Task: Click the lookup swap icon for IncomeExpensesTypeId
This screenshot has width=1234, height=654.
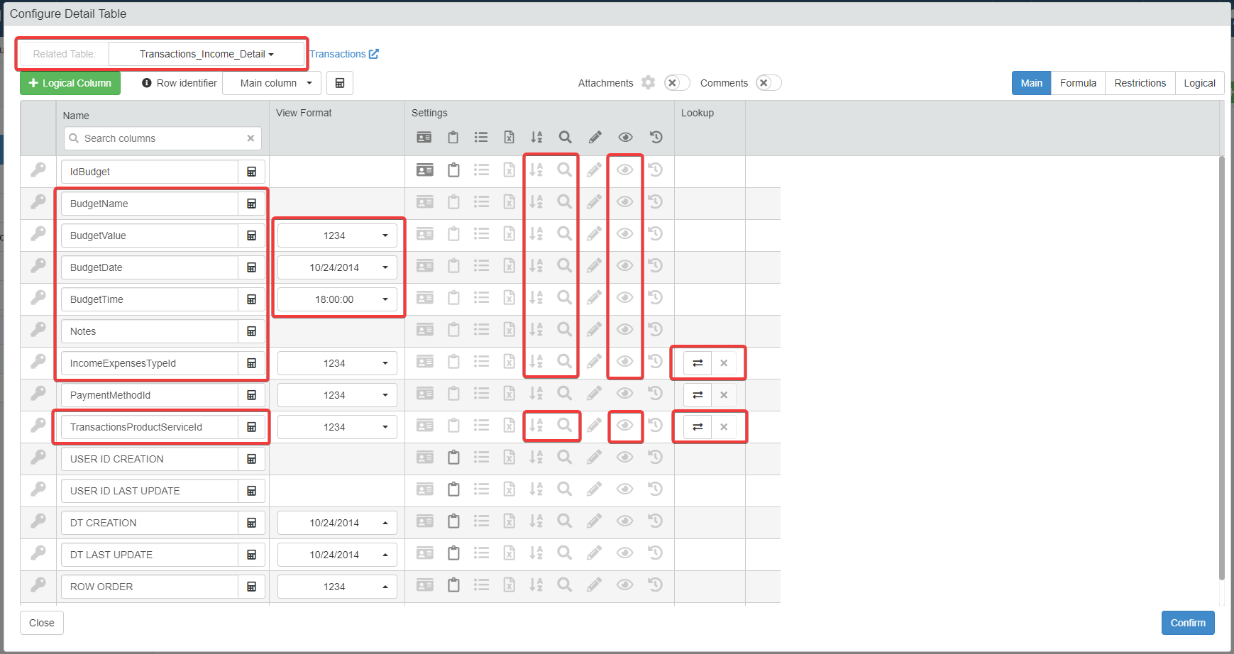Action: [698, 363]
